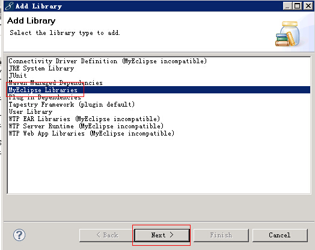Minimize the Add Library dialog
This screenshot has height=250, width=315.
point(287,6)
